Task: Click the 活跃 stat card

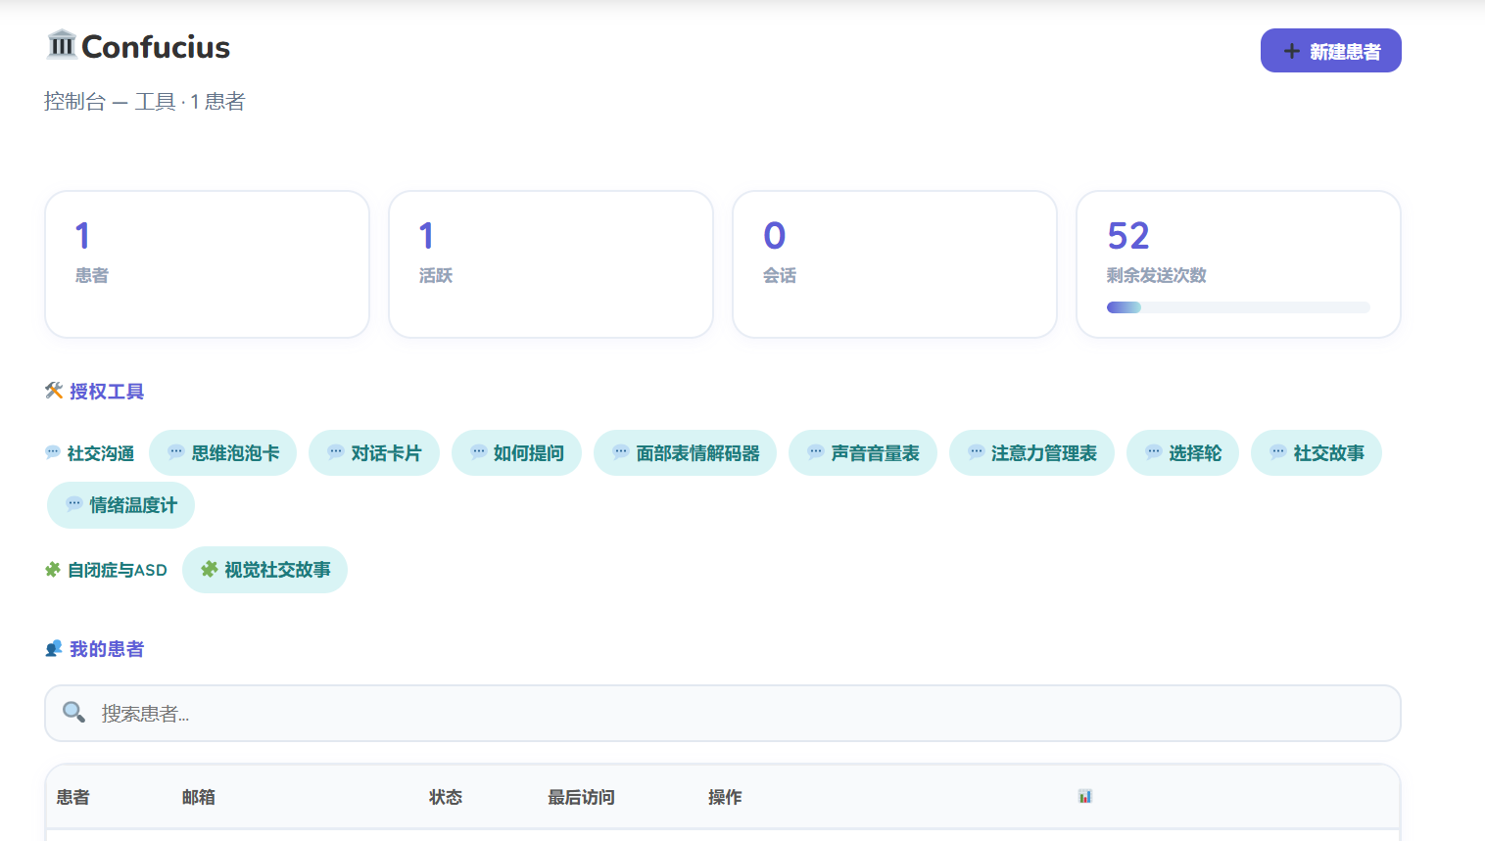Action: coord(551,264)
